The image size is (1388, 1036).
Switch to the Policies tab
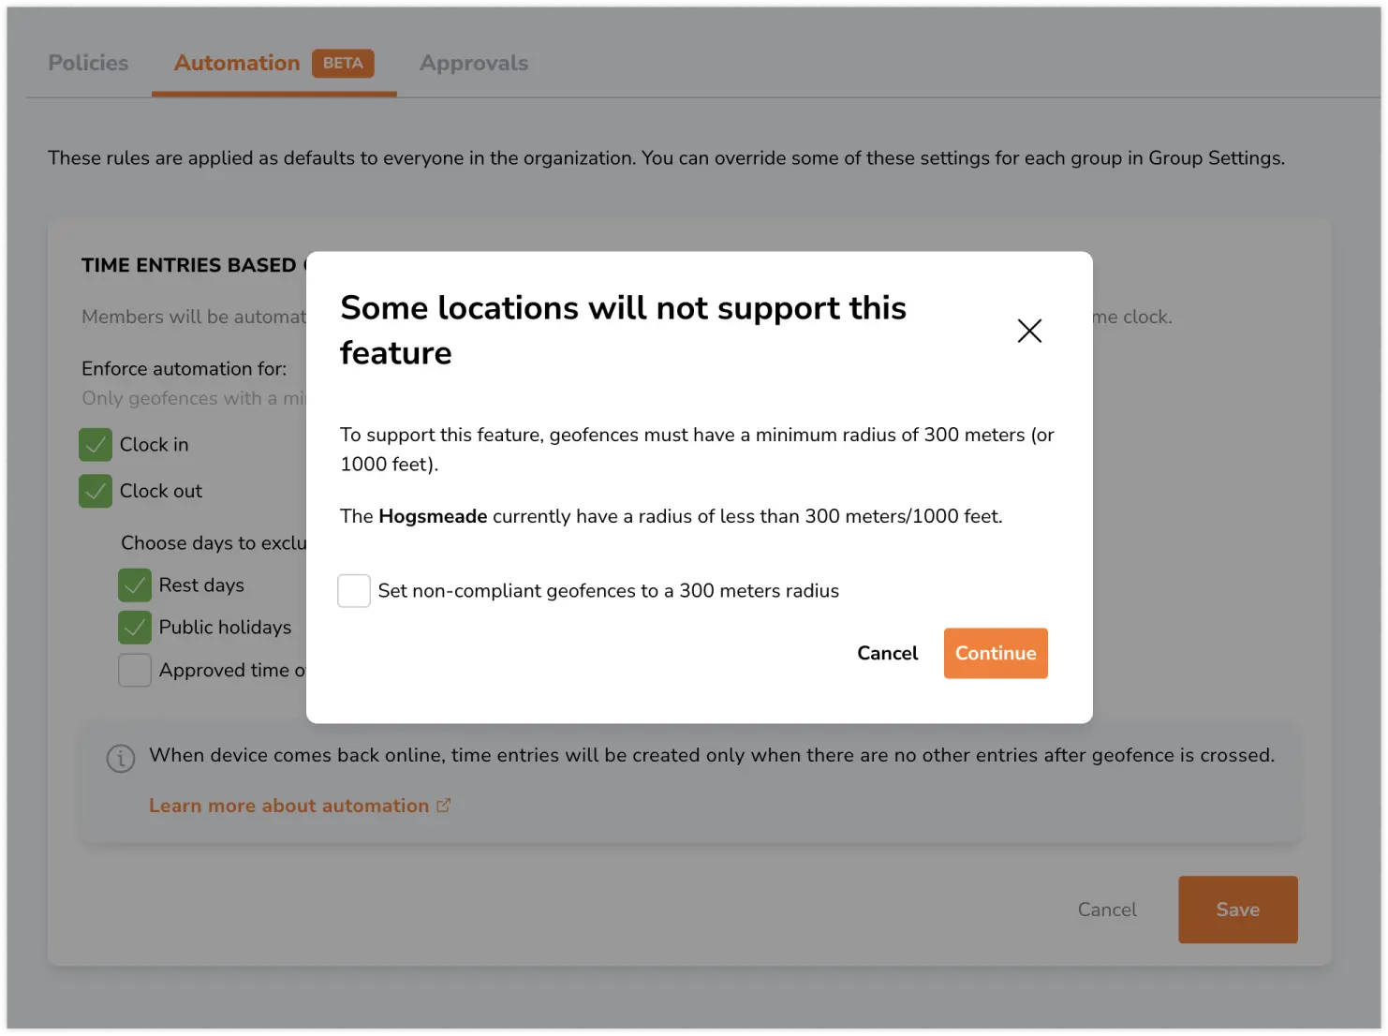click(x=88, y=63)
